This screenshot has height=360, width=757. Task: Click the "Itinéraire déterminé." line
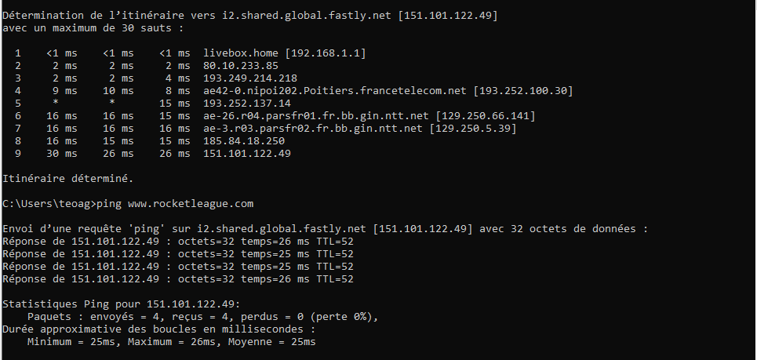coord(67,179)
